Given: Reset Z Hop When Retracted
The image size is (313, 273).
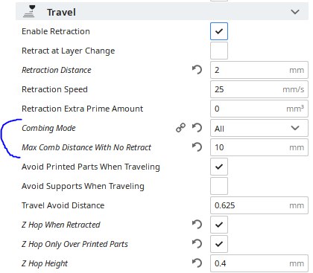Looking at the screenshot, I should [197, 225].
